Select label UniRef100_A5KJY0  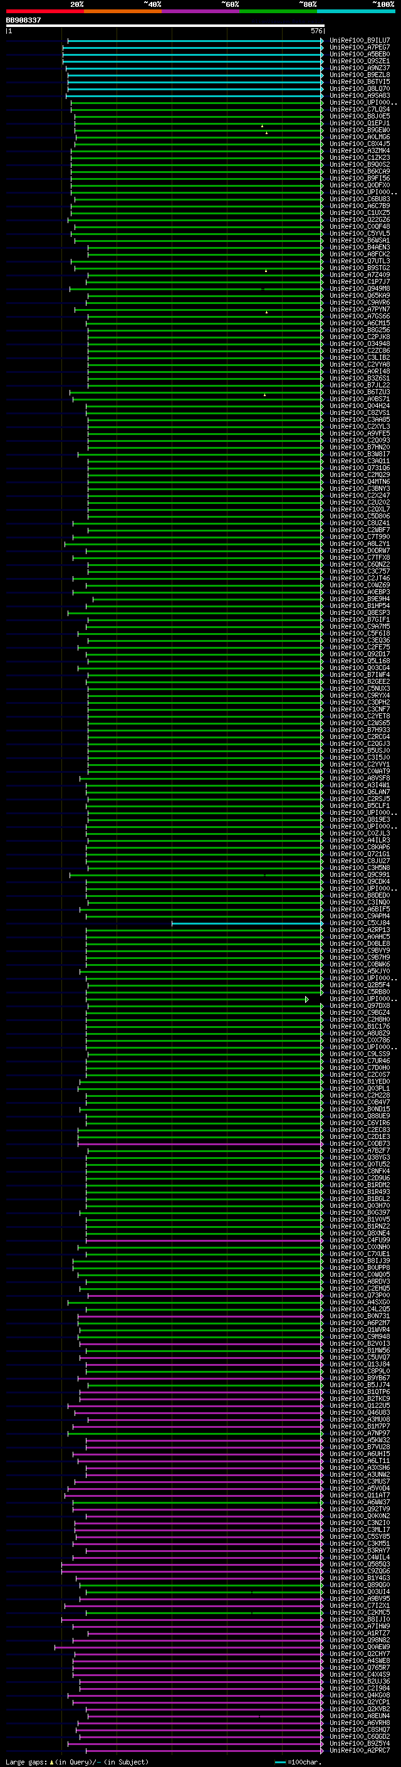(x=360, y=972)
